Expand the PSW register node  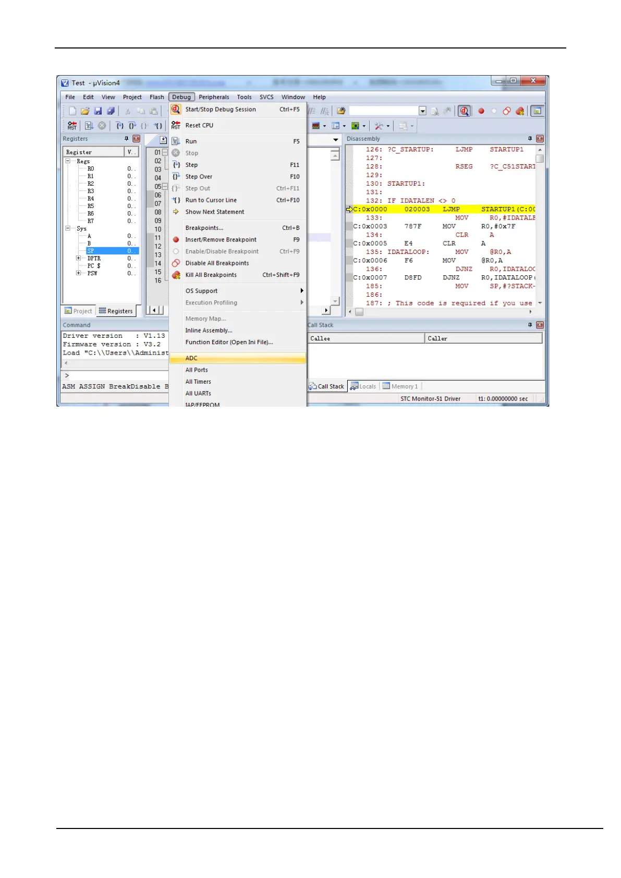tap(78, 273)
